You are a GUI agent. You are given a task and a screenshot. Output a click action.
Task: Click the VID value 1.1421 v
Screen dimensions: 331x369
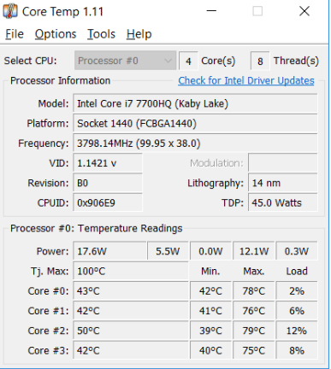click(x=108, y=163)
